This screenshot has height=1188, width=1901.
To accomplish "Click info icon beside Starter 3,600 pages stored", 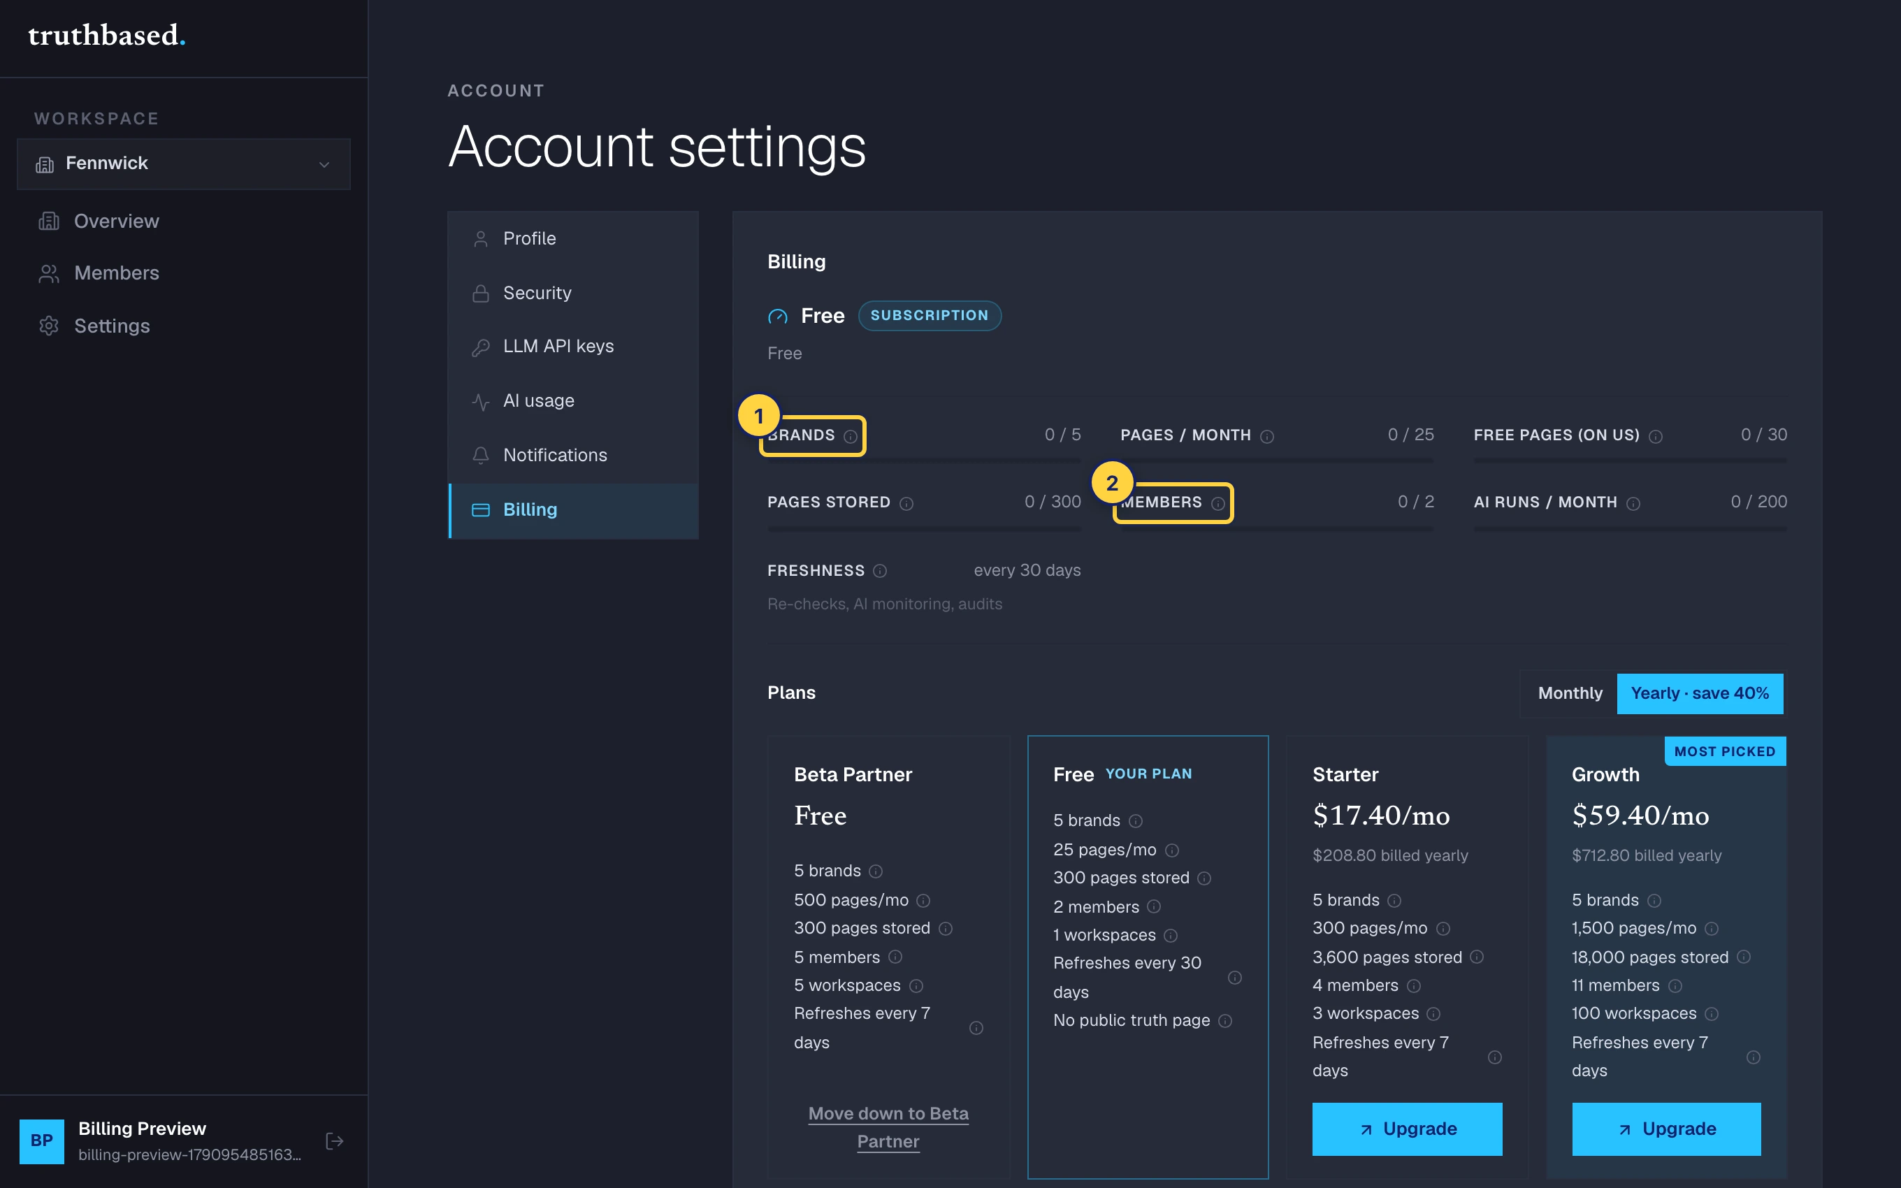I will [1477, 957].
